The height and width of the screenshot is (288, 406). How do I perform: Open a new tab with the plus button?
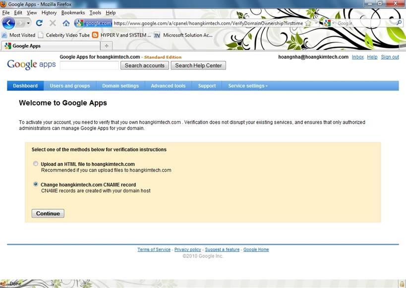point(107,46)
